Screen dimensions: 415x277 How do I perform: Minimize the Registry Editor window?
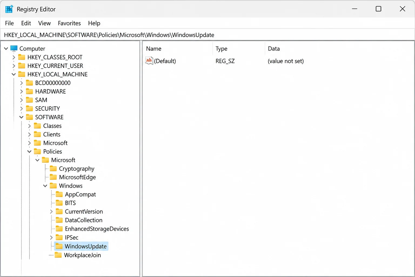pos(354,9)
